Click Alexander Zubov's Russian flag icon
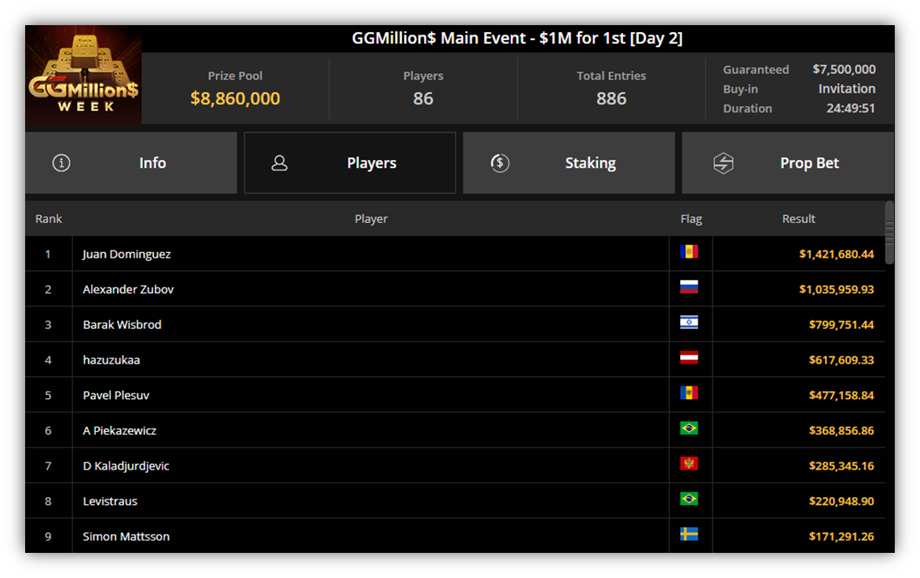The height and width of the screenshot is (578, 920). click(x=689, y=287)
